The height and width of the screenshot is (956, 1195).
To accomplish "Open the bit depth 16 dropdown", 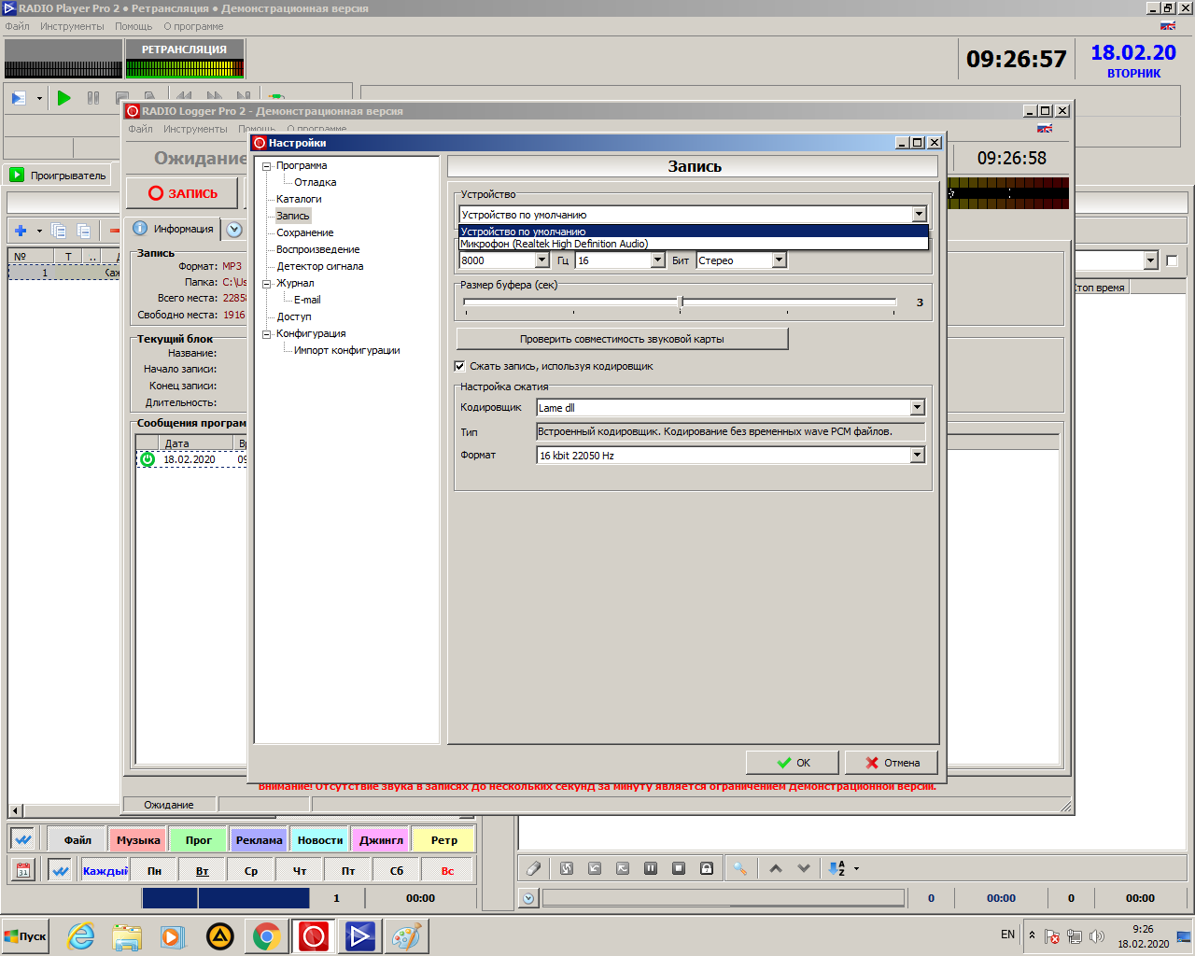I will click(657, 260).
